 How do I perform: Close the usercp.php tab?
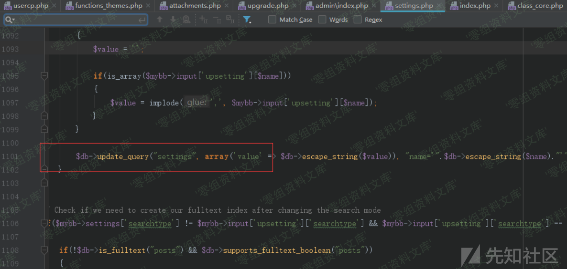(x=54, y=6)
